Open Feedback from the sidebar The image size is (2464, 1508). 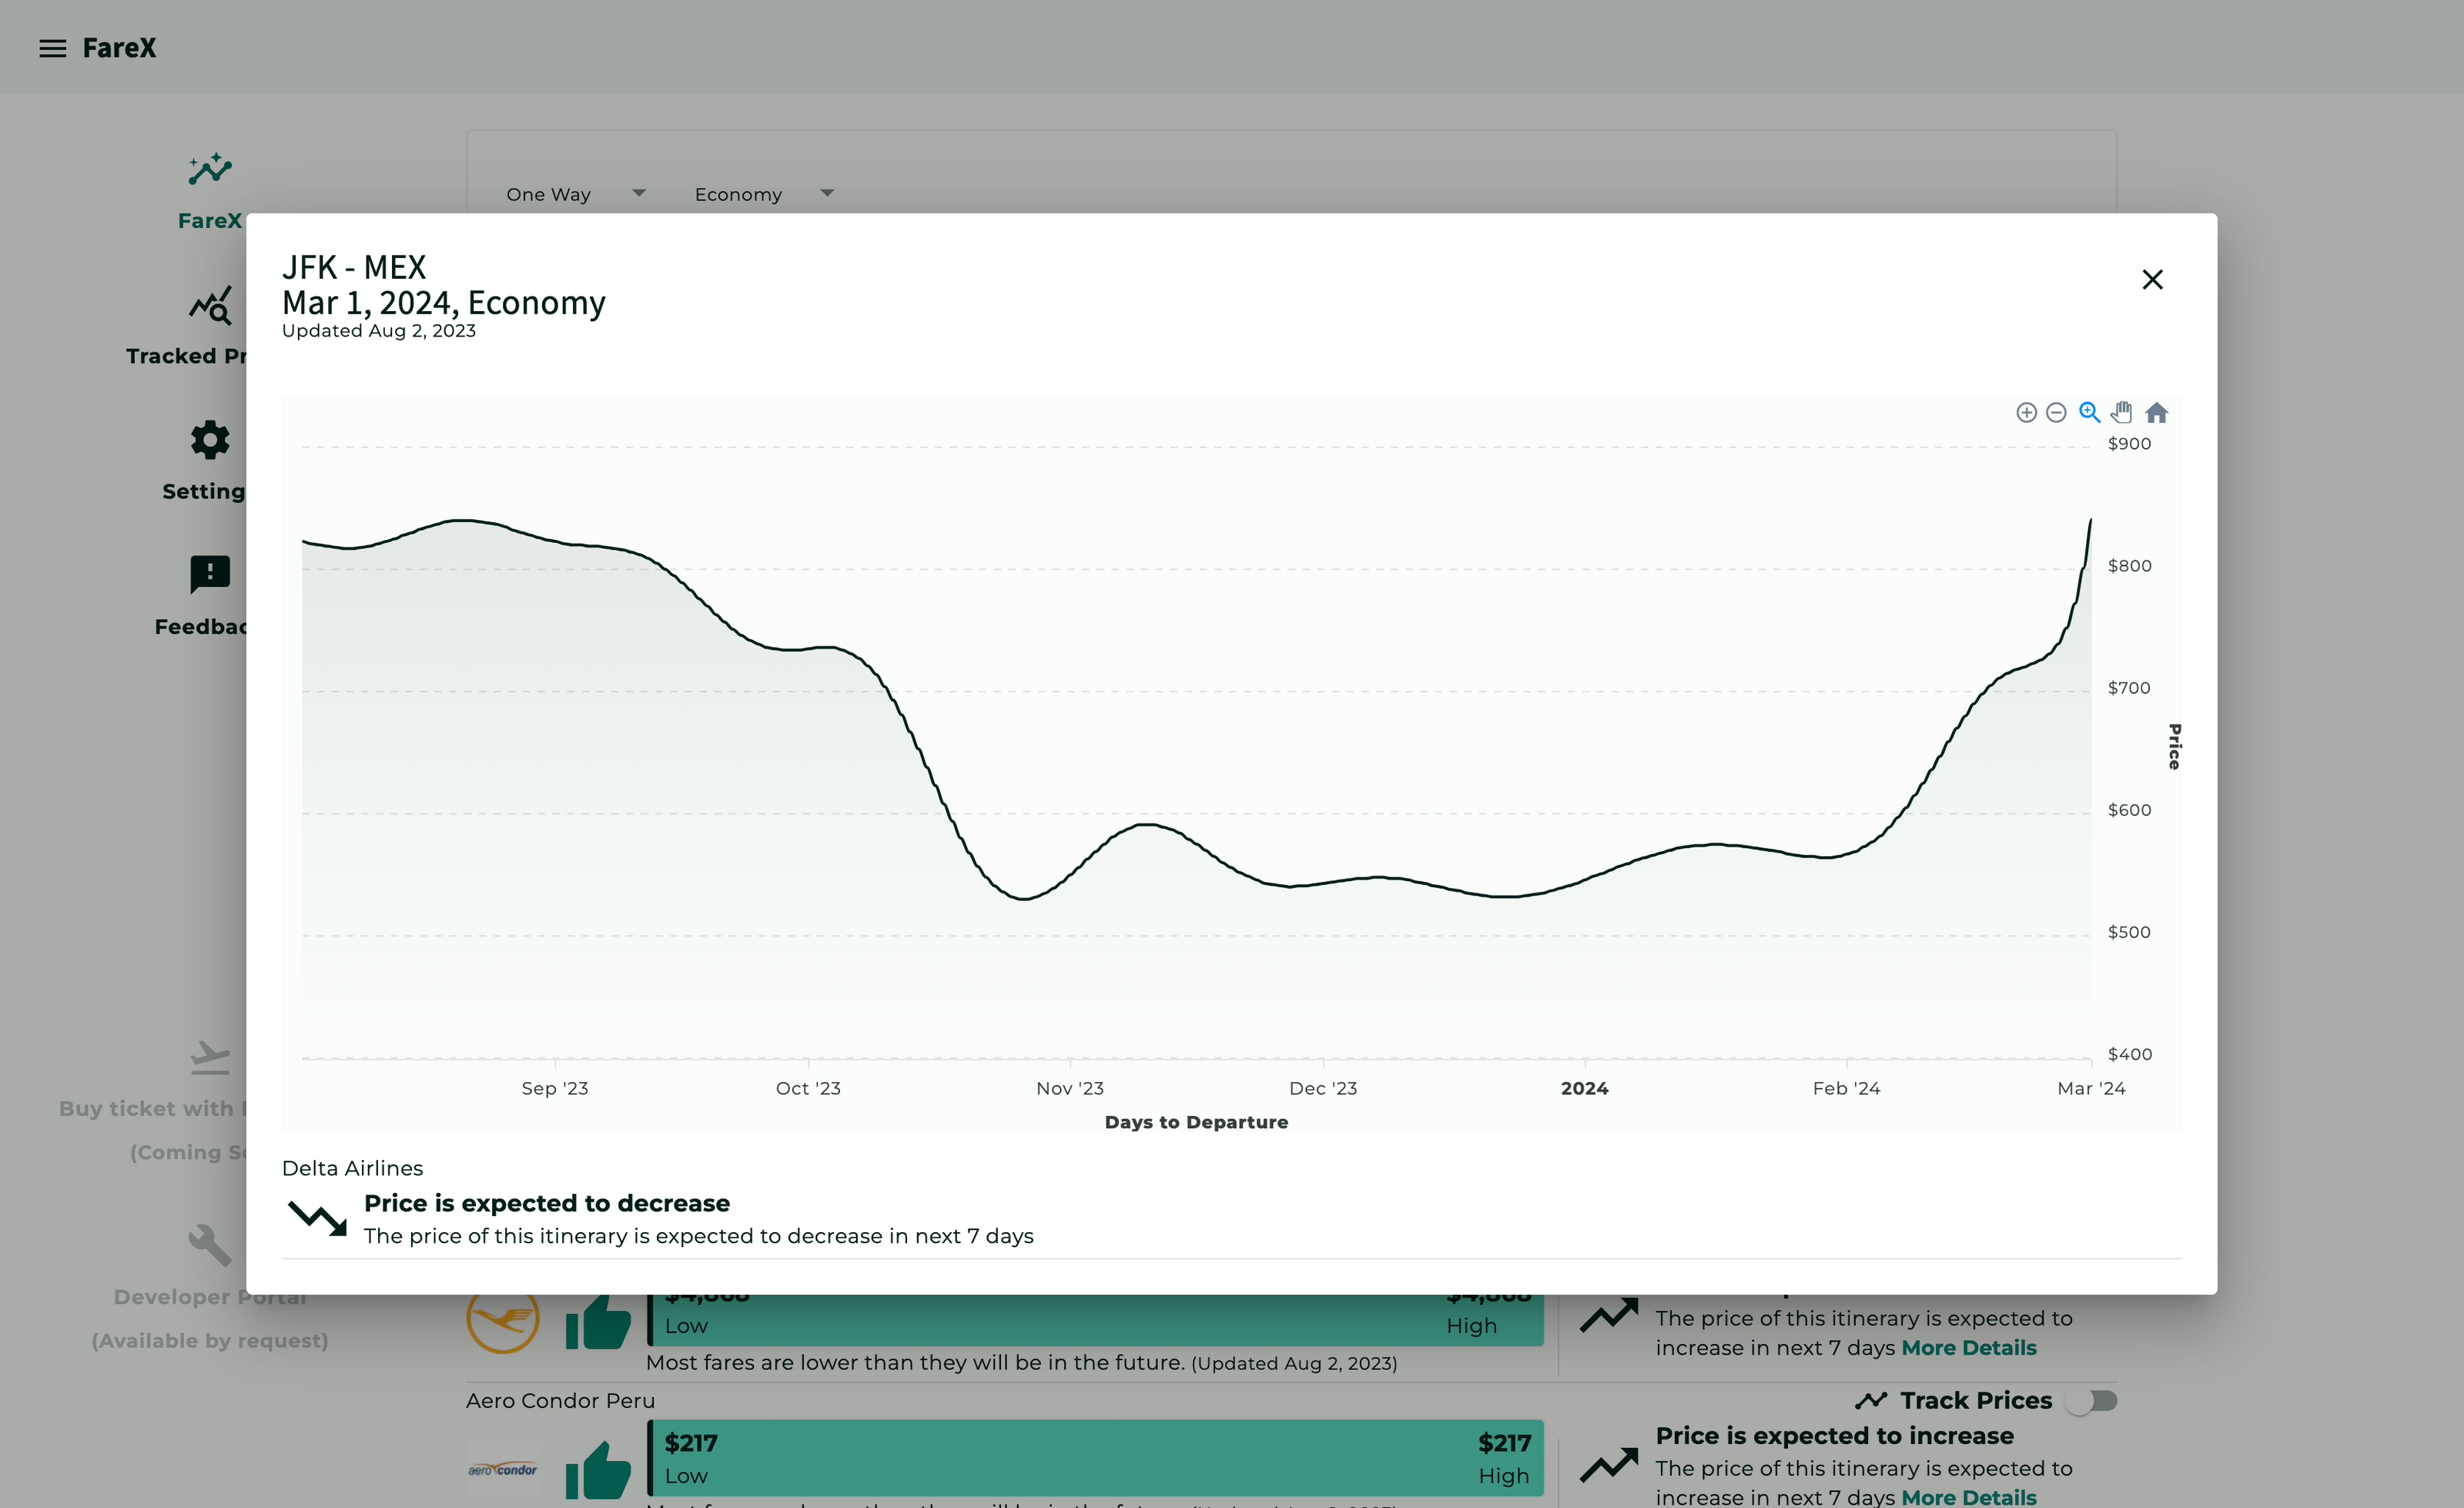pos(209,575)
